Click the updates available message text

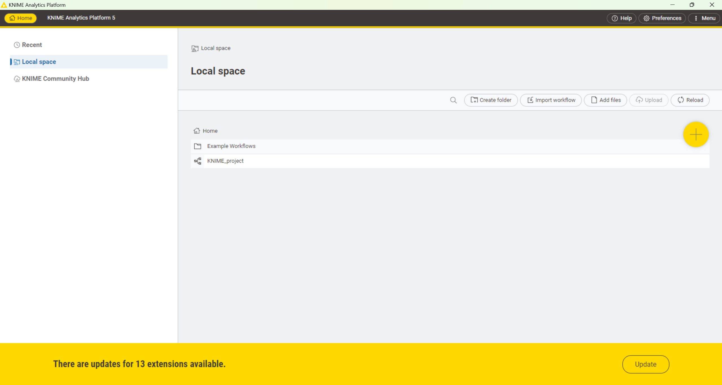140,364
